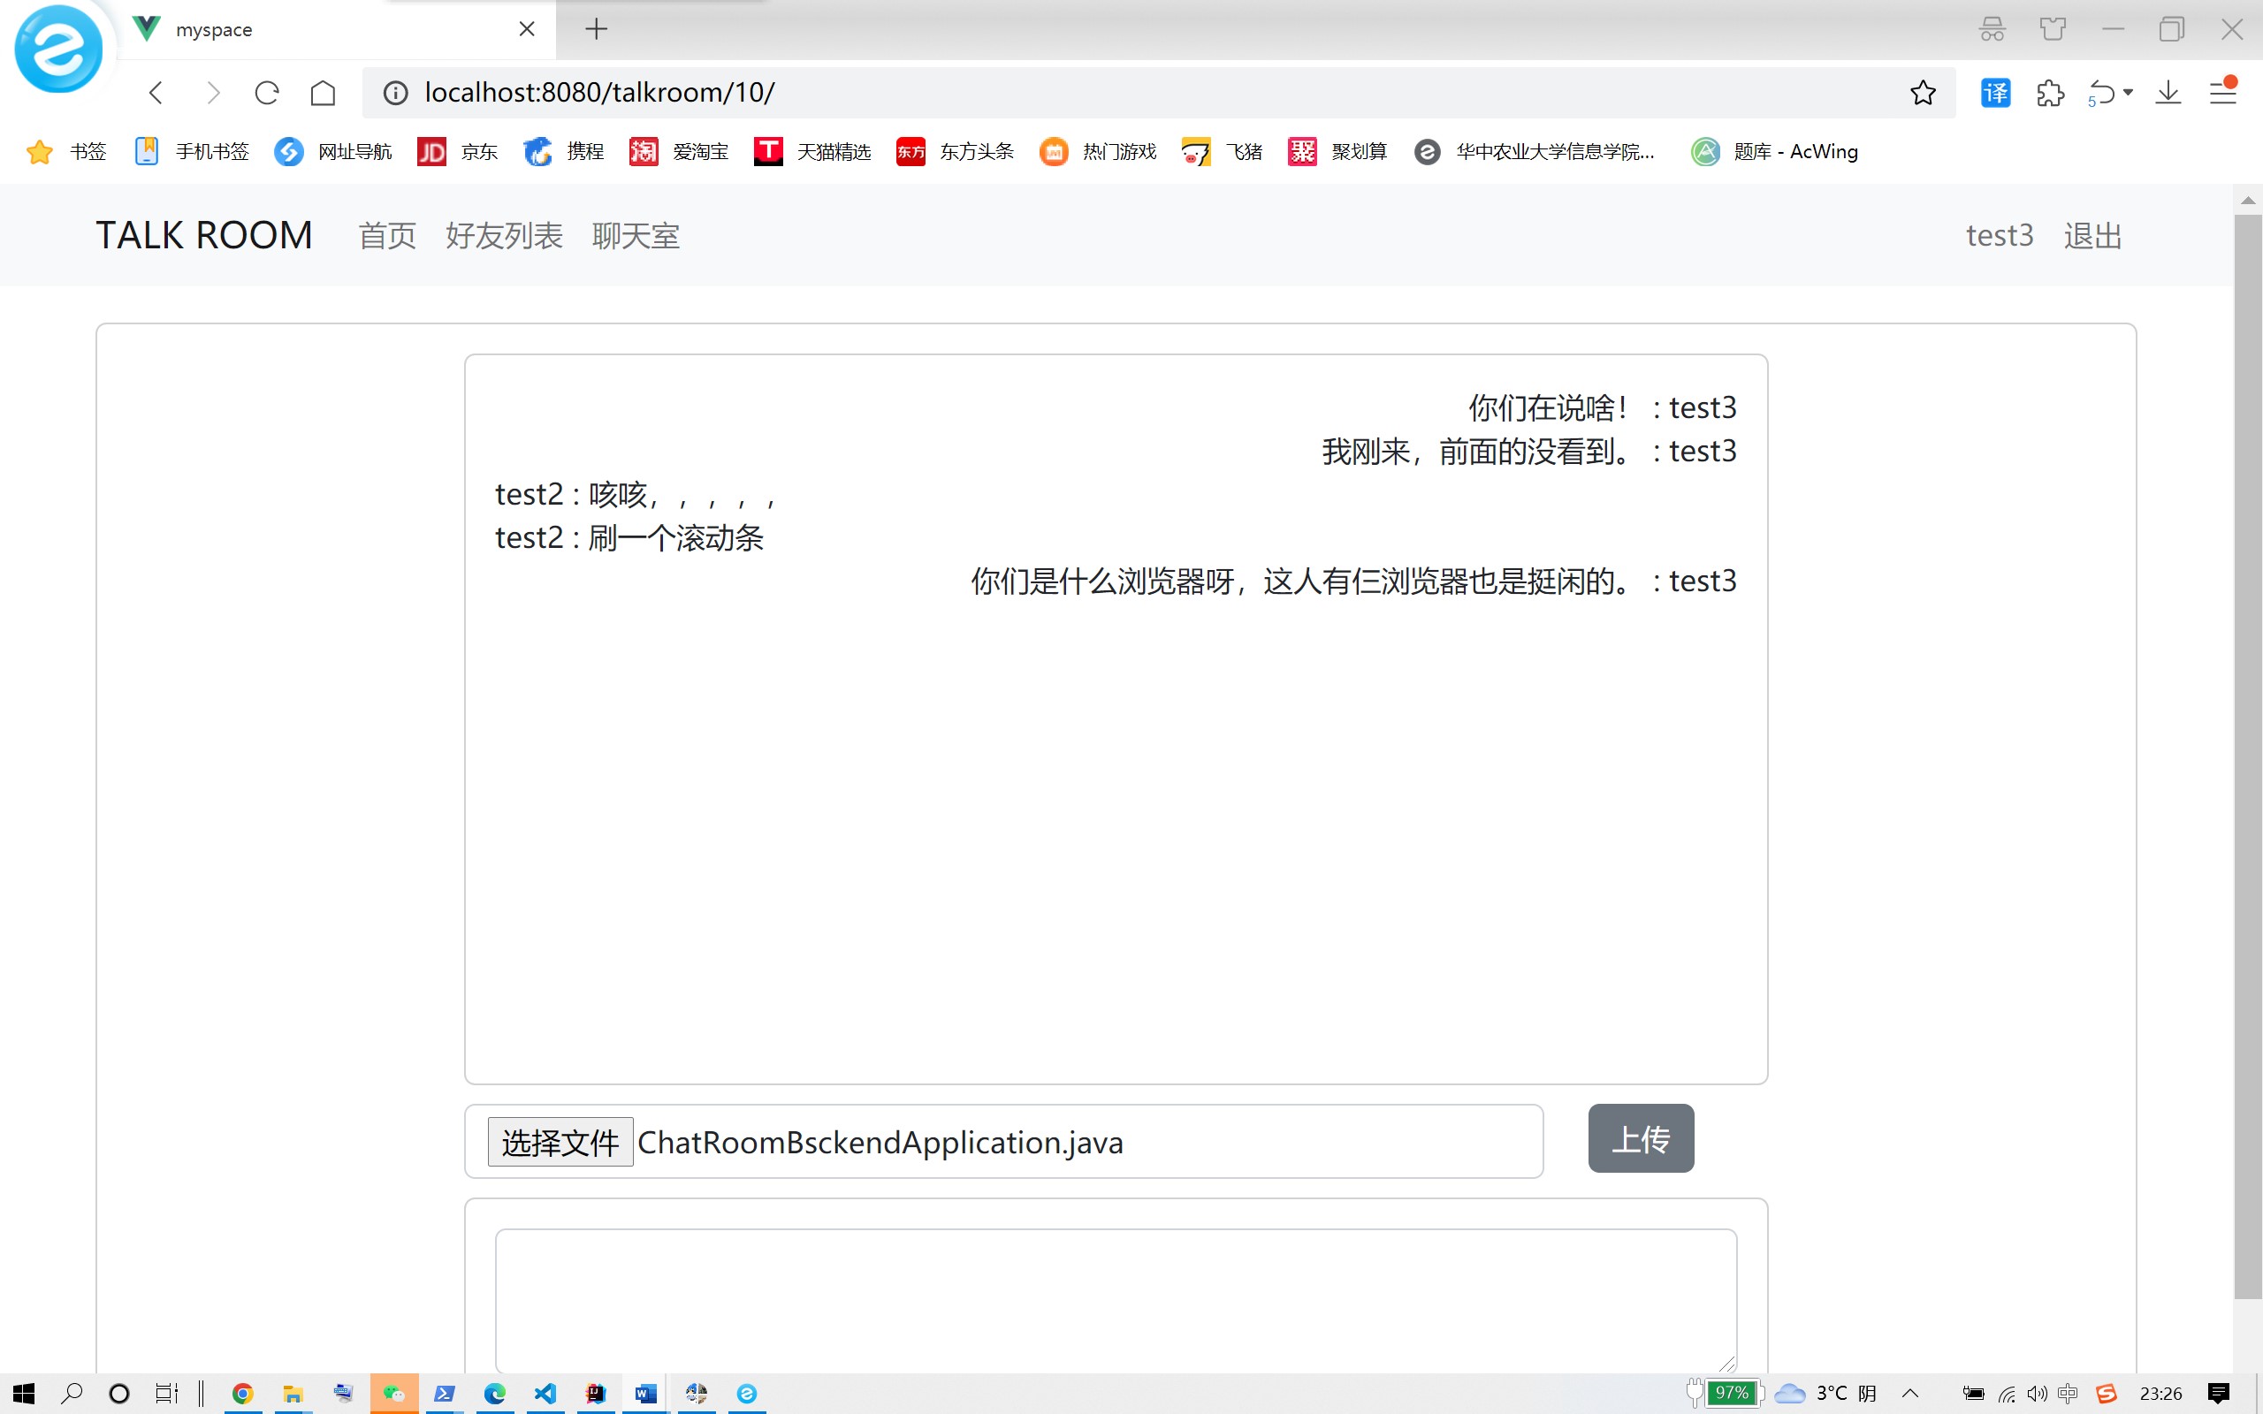This screenshot has width=2263, height=1414.
Task: Open the extensions puzzle icon
Action: [2050, 93]
